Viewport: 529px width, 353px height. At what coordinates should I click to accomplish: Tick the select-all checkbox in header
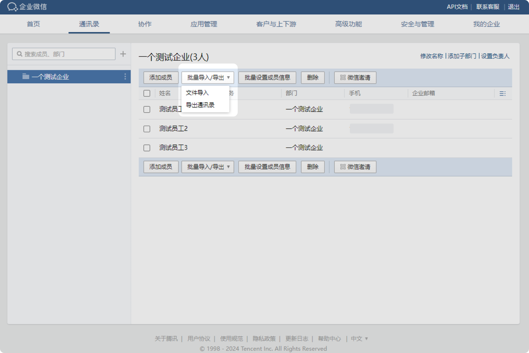click(147, 94)
